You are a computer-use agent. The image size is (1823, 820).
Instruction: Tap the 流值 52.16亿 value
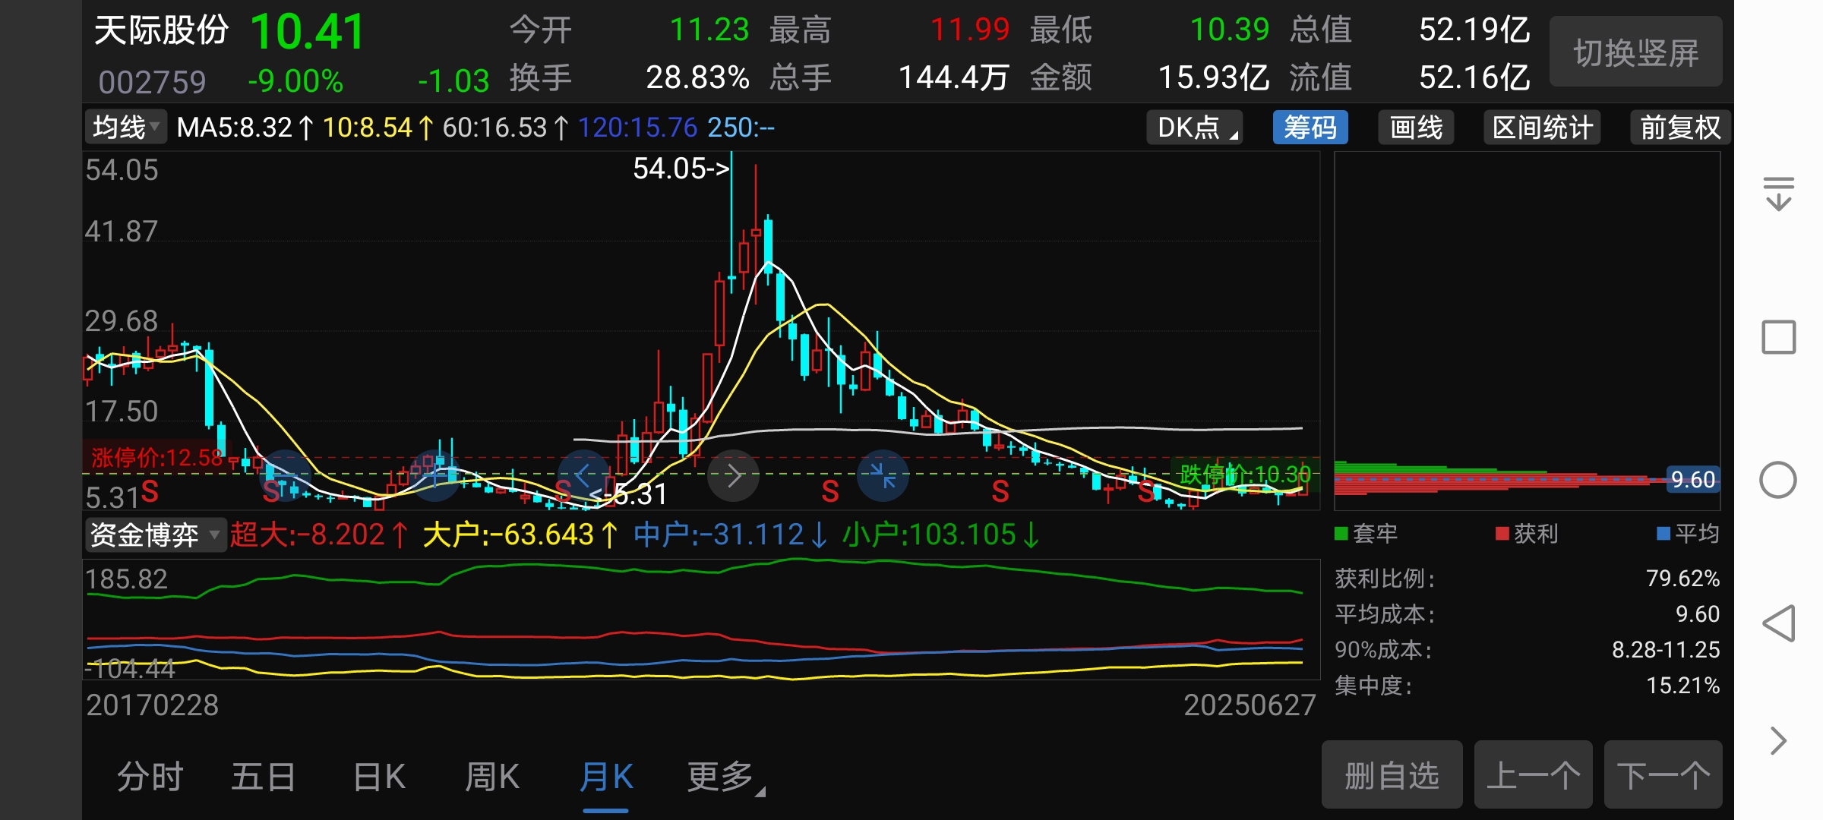pyautogui.click(x=1474, y=77)
